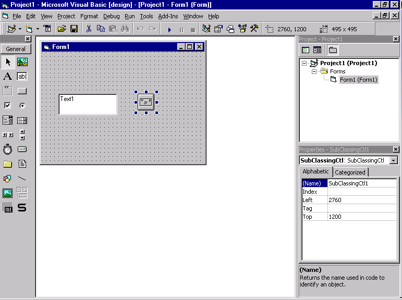Close the toolbox panel
Screen dimensions: 402x300
pyautogui.click(x=28, y=39)
